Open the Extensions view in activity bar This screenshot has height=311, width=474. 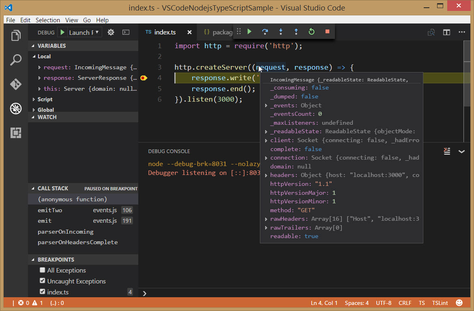pos(16,133)
